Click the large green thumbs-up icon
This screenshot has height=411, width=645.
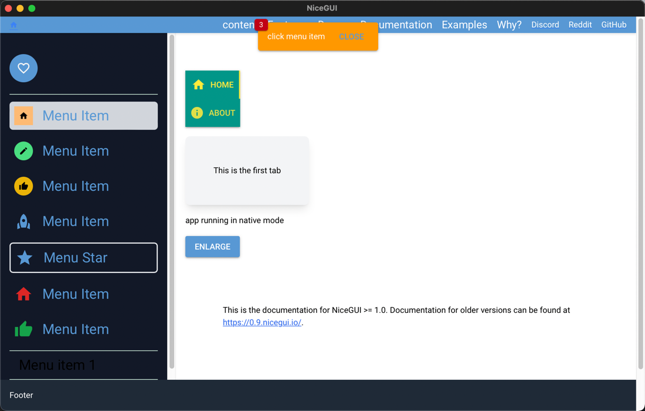(x=23, y=329)
